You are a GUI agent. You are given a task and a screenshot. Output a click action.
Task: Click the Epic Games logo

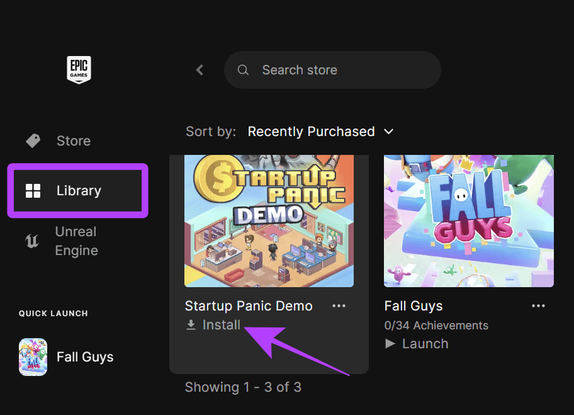coord(79,70)
